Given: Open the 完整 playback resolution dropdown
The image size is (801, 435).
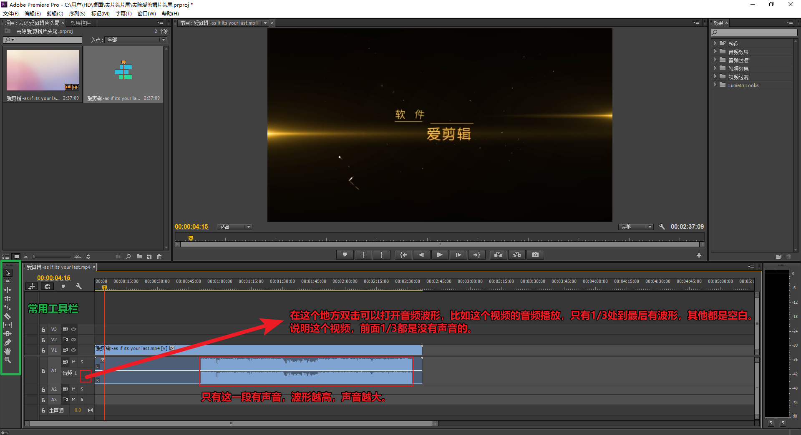Looking at the screenshot, I should [636, 227].
